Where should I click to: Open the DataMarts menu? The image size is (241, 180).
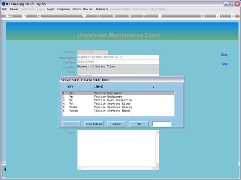pos(102,9)
